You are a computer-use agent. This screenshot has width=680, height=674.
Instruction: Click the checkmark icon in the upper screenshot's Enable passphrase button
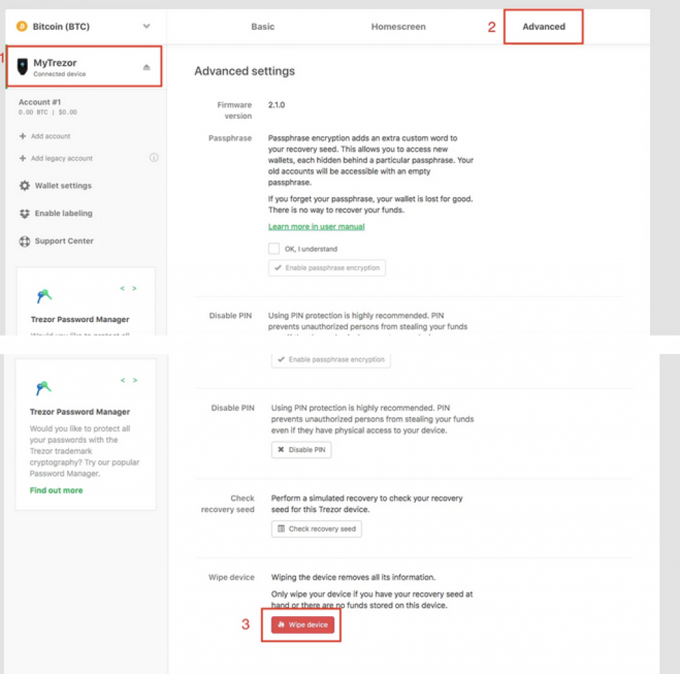(x=278, y=268)
